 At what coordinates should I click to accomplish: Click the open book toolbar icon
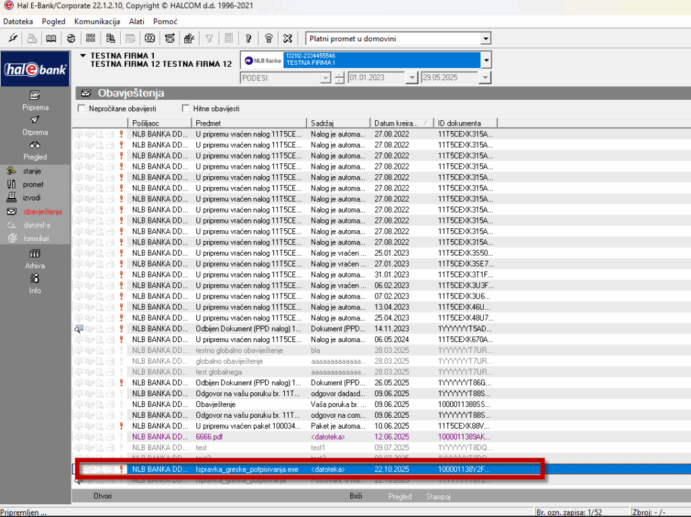[51, 38]
